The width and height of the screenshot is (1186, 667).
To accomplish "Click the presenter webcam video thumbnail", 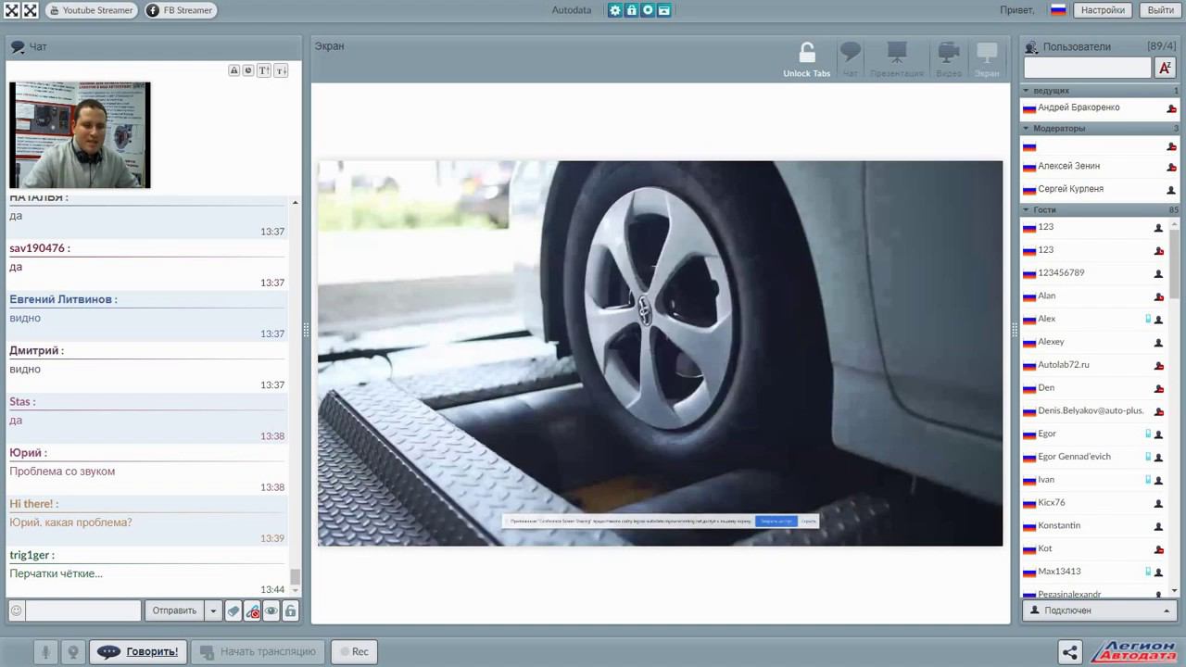I will (x=80, y=135).
